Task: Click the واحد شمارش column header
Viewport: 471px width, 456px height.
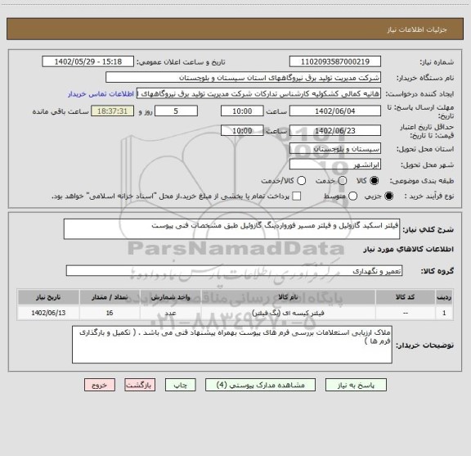Action: (170, 297)
